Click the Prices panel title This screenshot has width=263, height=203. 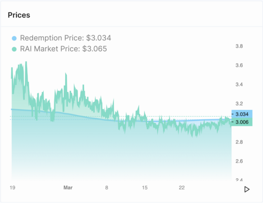pyautogui.click(x=19, y=15)
